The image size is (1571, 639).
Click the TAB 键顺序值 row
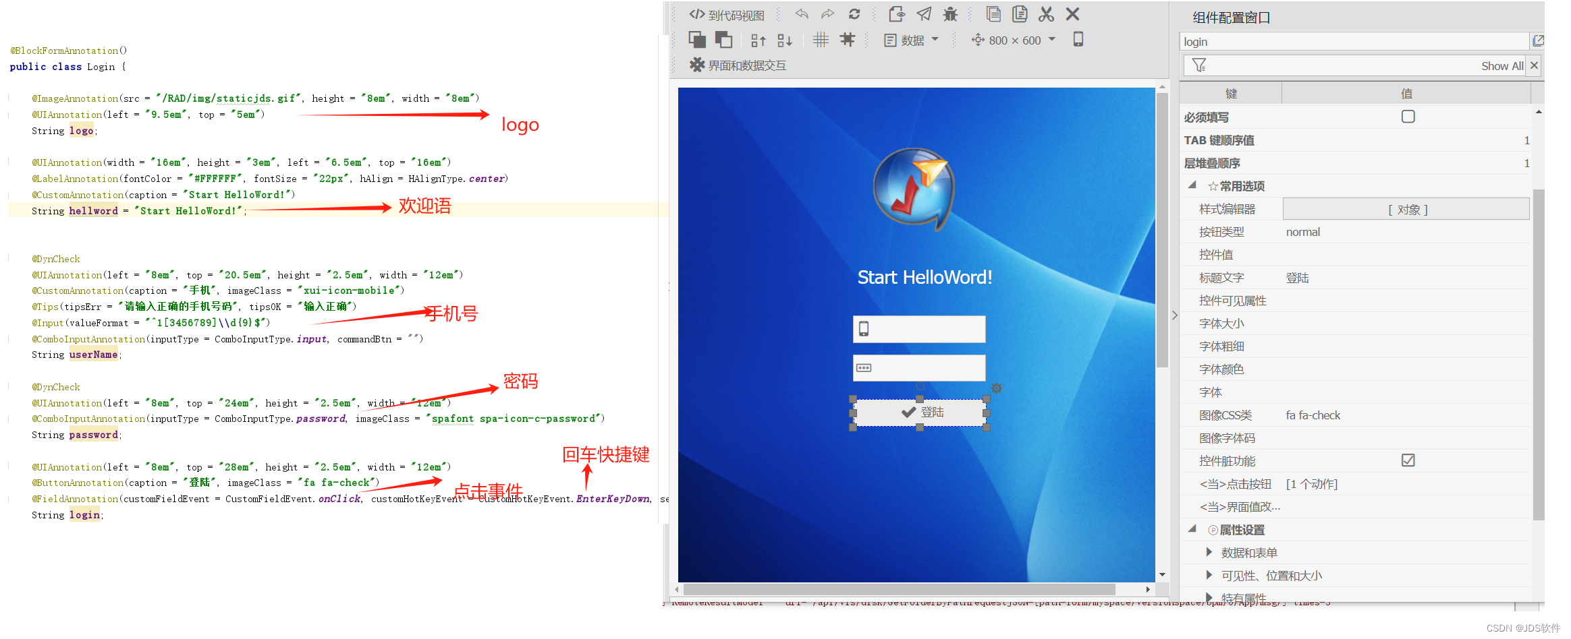[1355, 140]
